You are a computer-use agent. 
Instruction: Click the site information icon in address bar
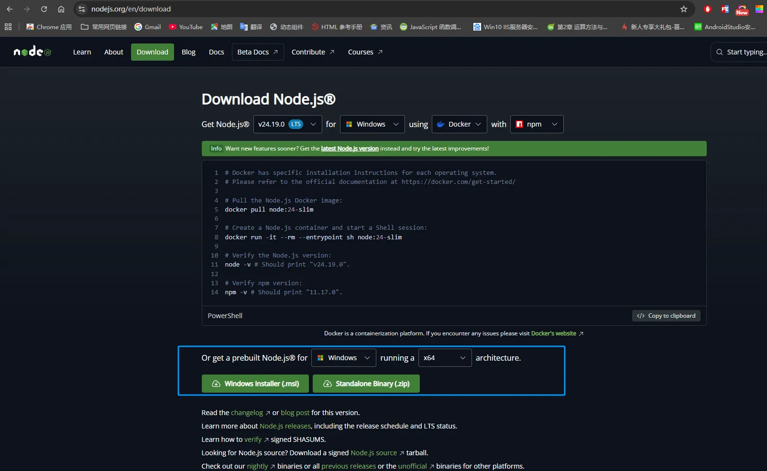[82, 9]
